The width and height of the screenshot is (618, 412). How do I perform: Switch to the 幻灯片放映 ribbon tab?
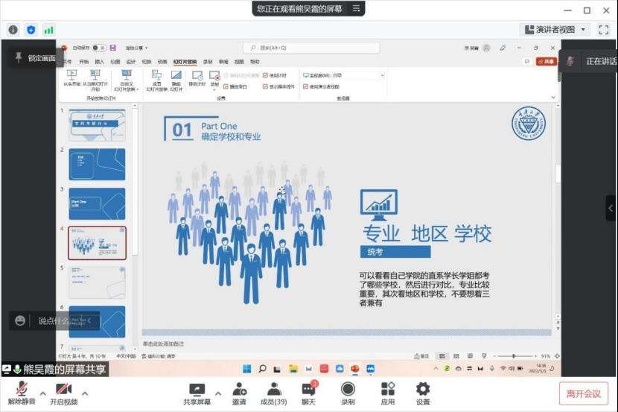[185, 62]
